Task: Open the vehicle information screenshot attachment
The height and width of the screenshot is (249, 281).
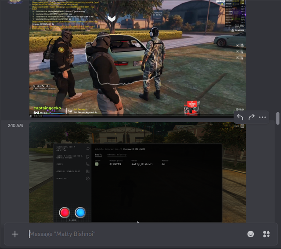Action: [137, 172]
